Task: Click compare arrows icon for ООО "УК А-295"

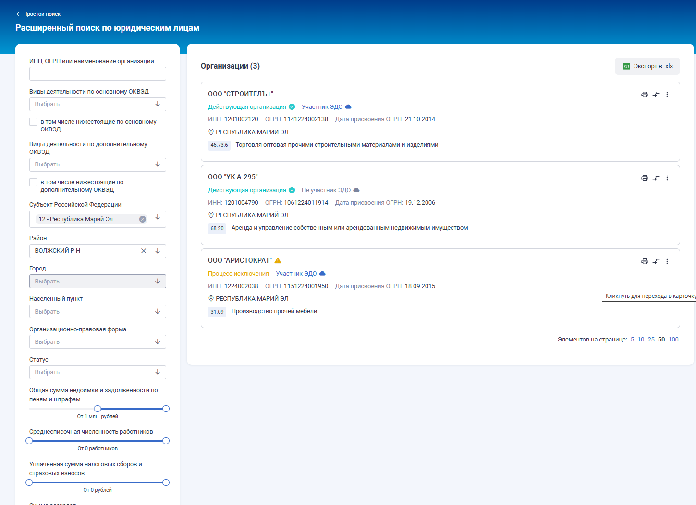Action: (x=656, y=178)
